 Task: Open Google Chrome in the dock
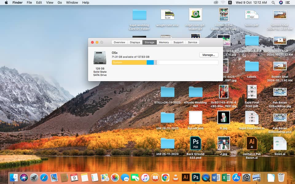[165, 177]
